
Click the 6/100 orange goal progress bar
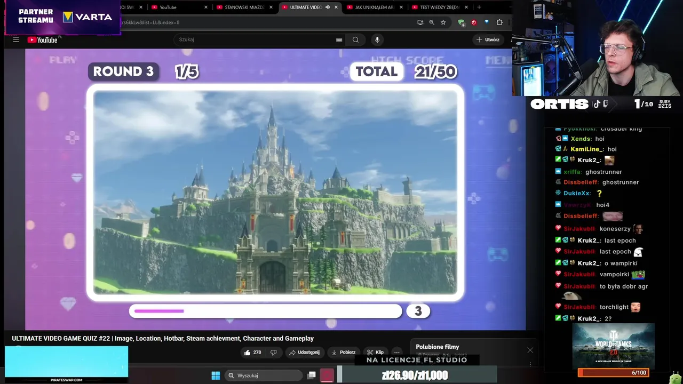pyautogui.click(x=613, y=373)
